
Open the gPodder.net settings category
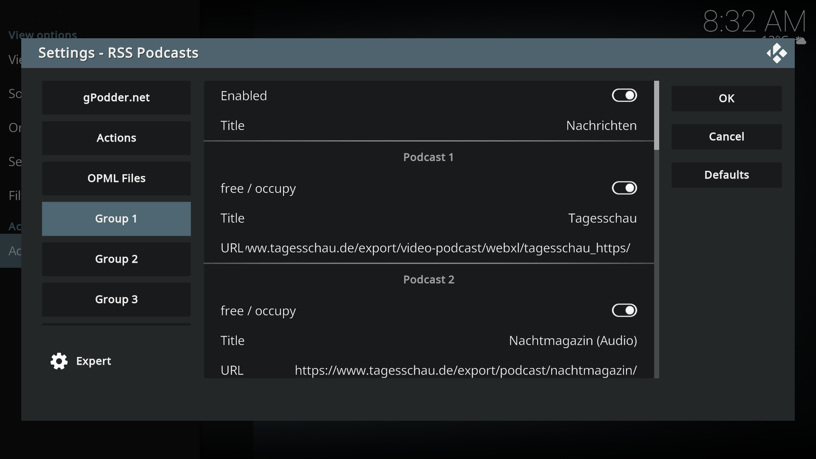[x=116, y=98]
